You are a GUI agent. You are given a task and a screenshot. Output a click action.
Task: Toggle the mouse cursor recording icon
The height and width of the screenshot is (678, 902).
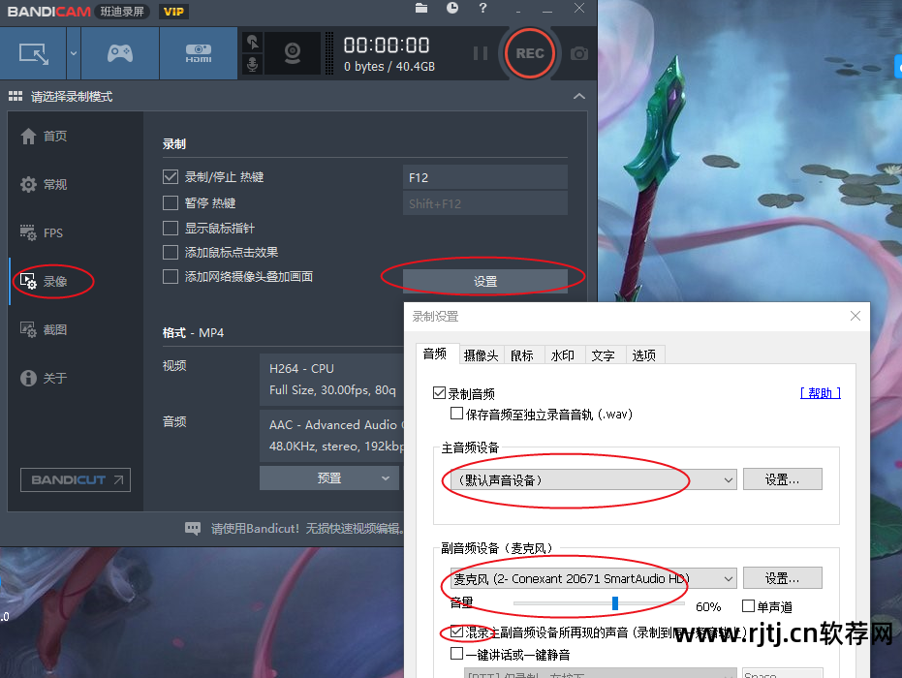[x=253, y=42]
